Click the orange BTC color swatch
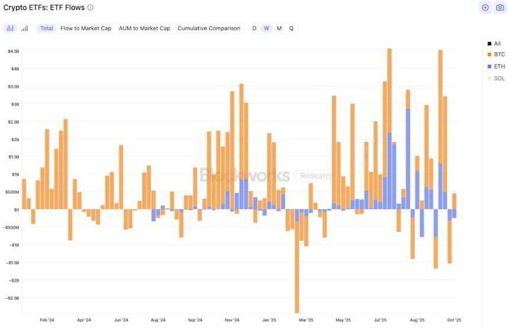 [488, 55]
